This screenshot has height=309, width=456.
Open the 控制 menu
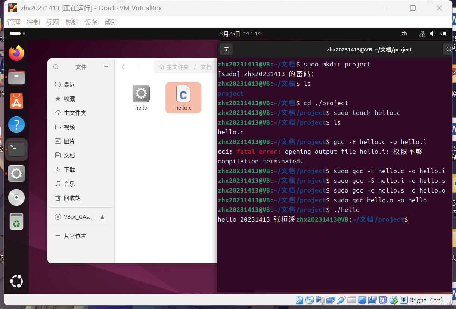33,22
